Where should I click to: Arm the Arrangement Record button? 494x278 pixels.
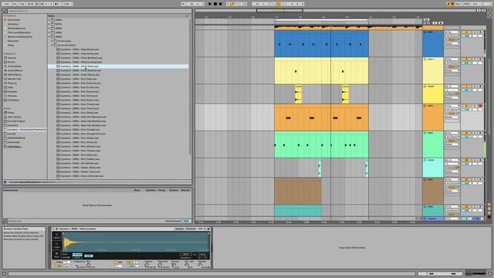(x=220, y=4)
